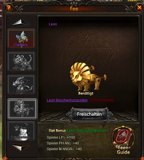Close the Fee window
This screenshot has width=144, height=160.
pos(139,8)
